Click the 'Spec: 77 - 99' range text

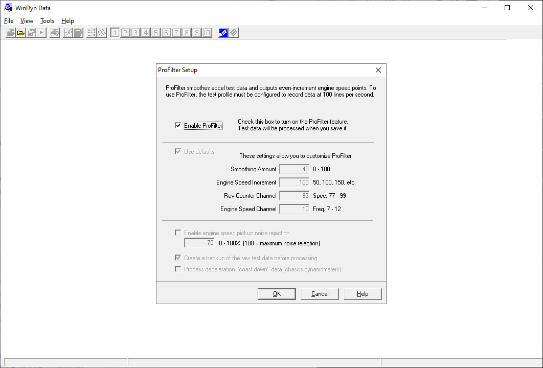329,196
